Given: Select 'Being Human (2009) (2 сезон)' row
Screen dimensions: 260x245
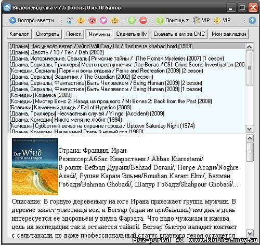Looking at the screenshot, I should [127, 83].
